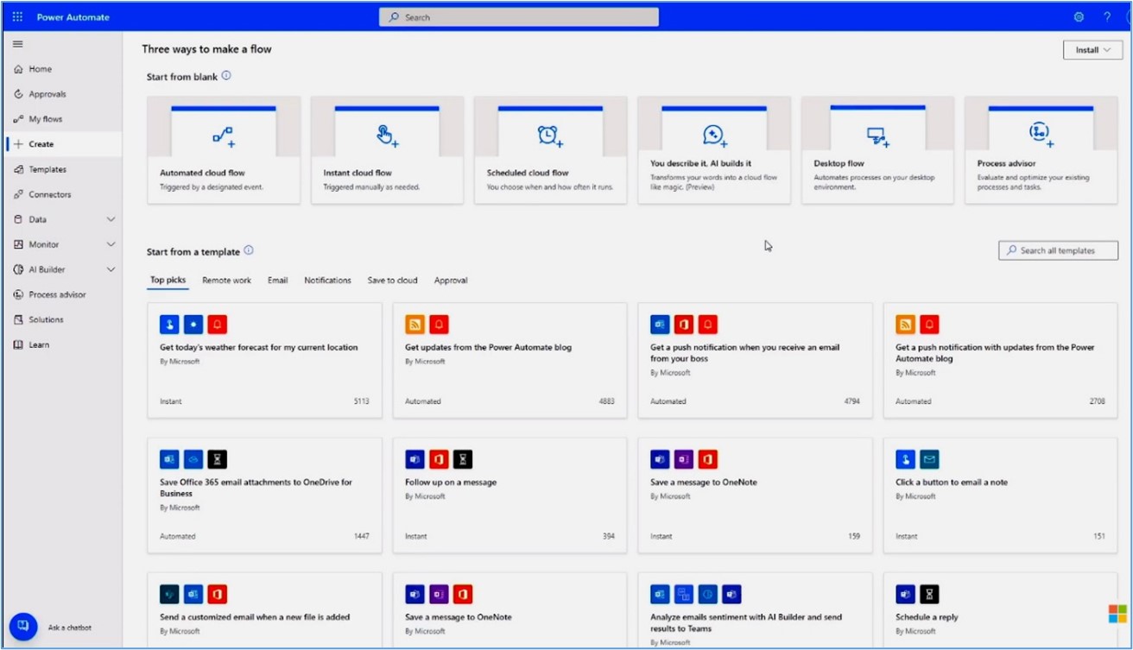Open Connectors in the sidebar
Image resolution: width=1133 pixels, height=650 pixels.
pos(61,194)
